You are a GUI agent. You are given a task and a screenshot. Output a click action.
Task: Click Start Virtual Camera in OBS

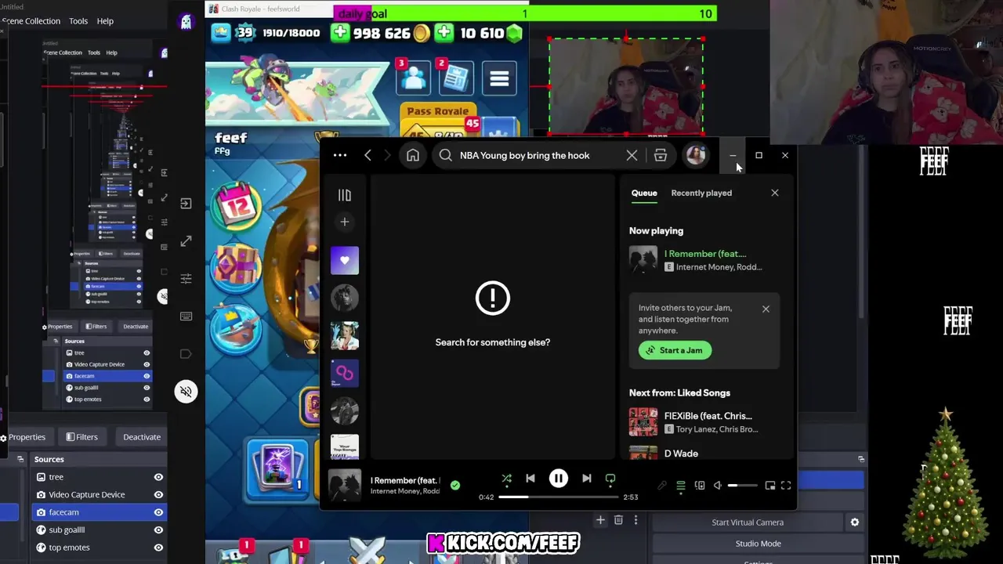[748, 522]
